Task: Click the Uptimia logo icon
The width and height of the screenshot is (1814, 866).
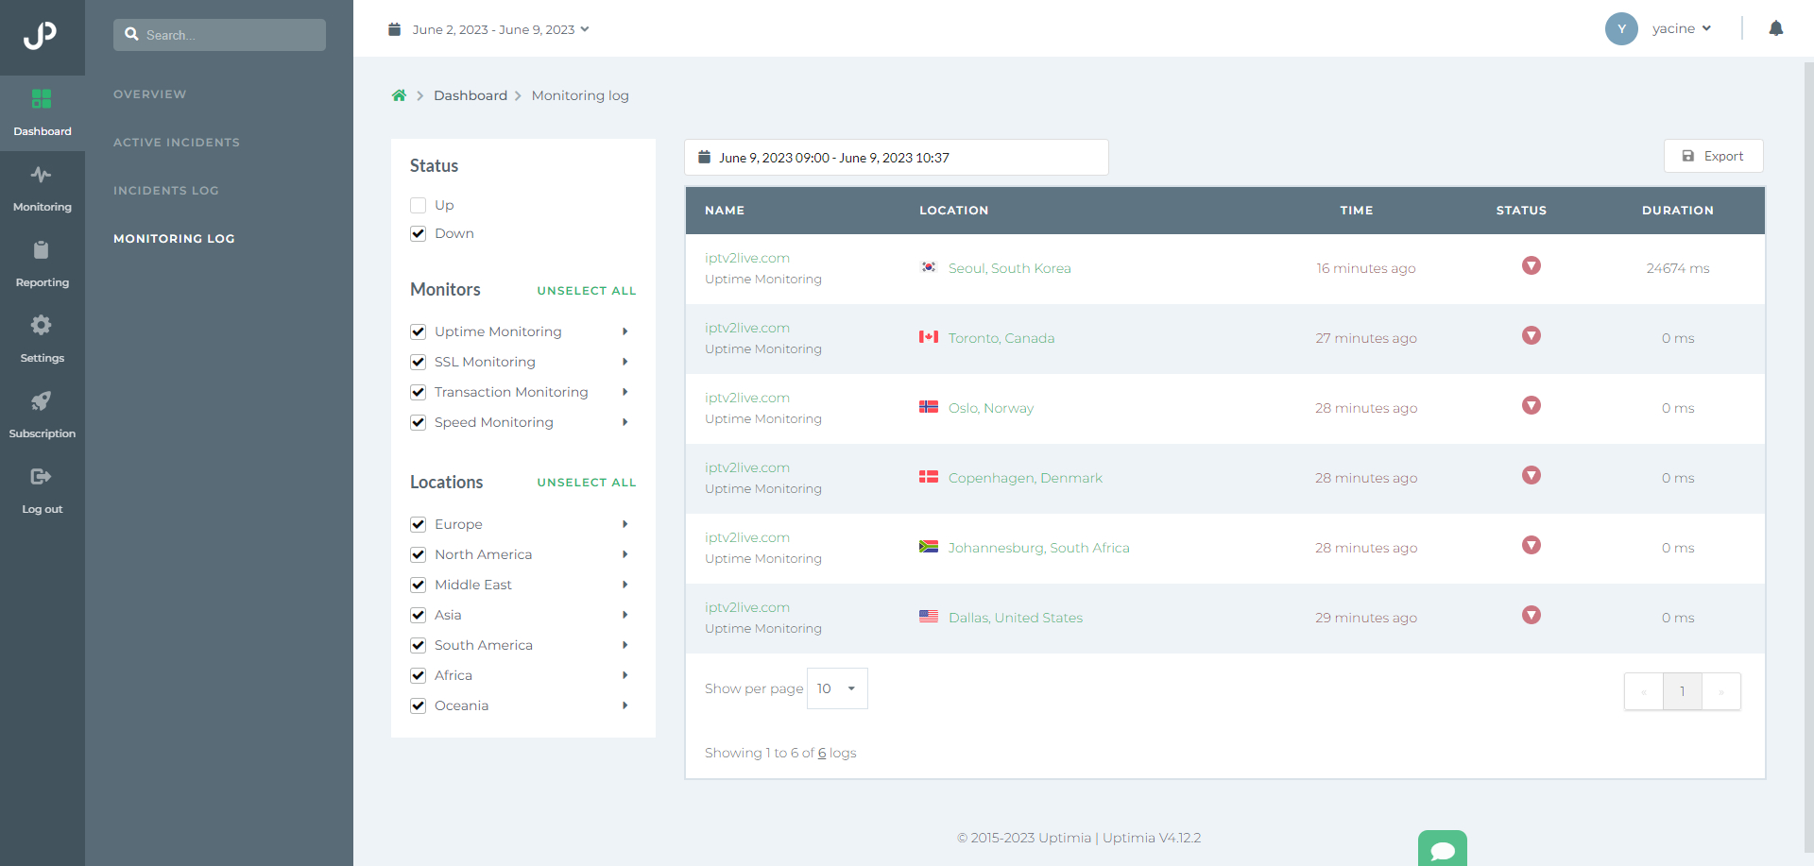Action: (x=41, y=35)
